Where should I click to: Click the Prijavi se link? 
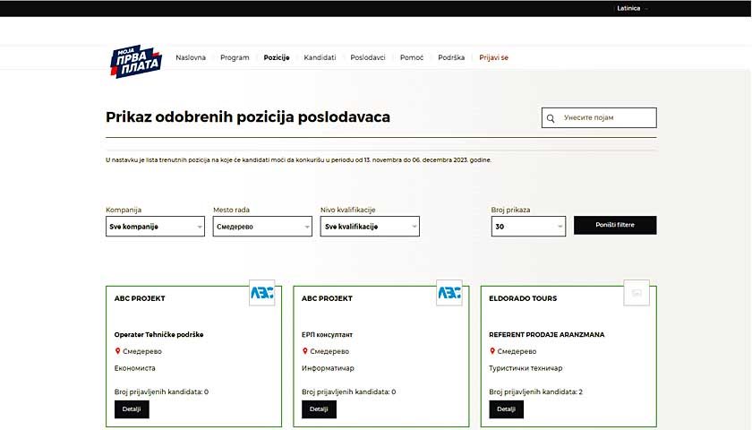pos(493,57)
